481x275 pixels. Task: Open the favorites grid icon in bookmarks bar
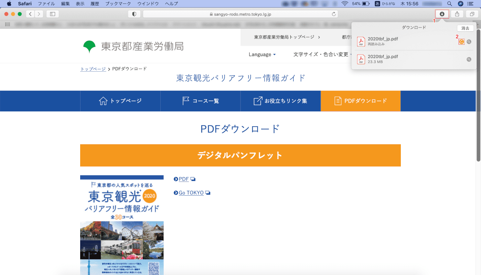click(7, 24)
